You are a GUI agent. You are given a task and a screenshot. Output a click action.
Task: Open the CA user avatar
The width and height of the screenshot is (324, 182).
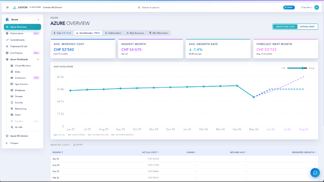point(316,7)
